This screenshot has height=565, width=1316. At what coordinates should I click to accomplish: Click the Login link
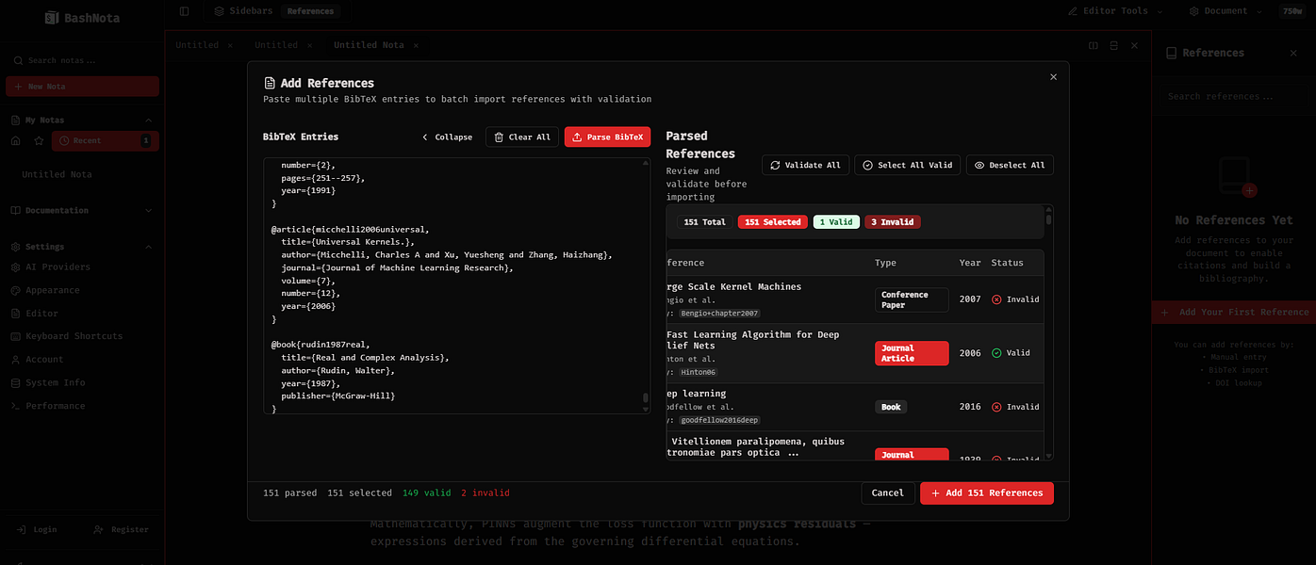click(38, 529)
